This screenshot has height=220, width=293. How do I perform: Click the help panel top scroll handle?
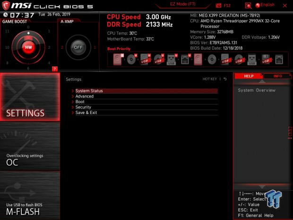point(262,81)
